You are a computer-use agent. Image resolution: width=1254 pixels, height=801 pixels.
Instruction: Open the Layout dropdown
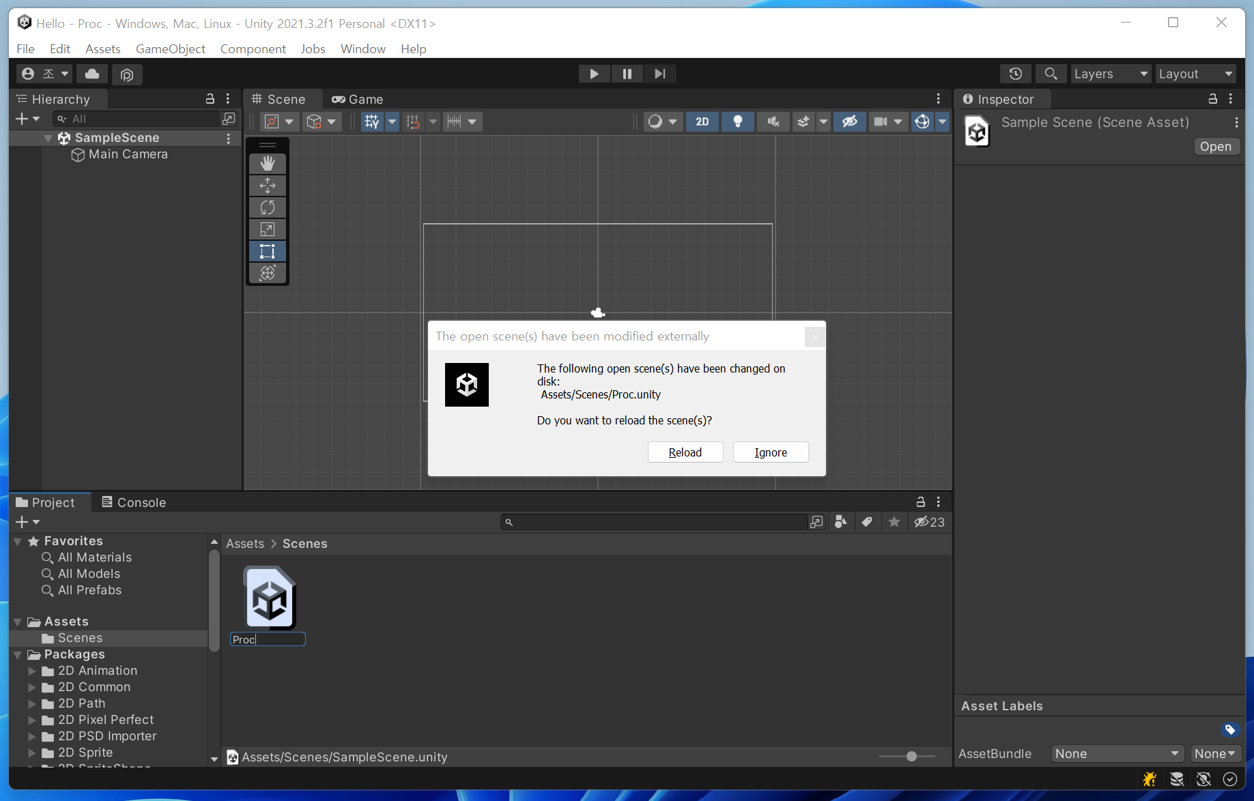click(1196, 74)
